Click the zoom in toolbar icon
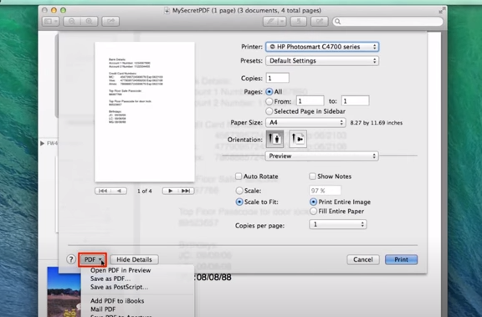The height and width of the screenshot is (317, 482). pos(90,21)
